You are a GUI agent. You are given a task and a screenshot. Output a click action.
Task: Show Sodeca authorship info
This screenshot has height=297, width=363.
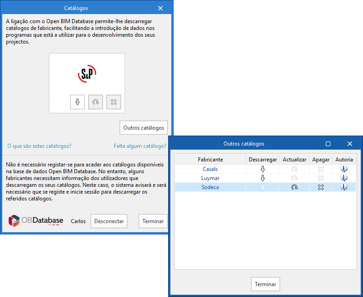[344, 187]
